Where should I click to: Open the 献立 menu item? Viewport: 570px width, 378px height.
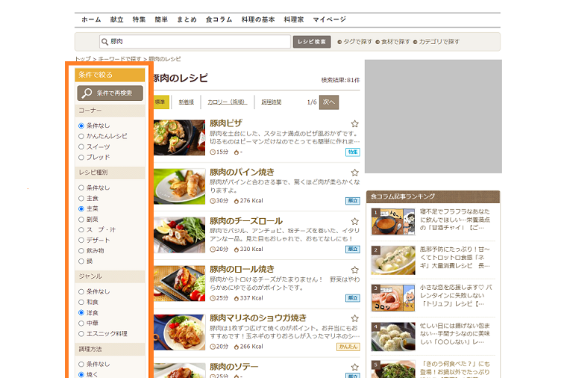point(116,19)
